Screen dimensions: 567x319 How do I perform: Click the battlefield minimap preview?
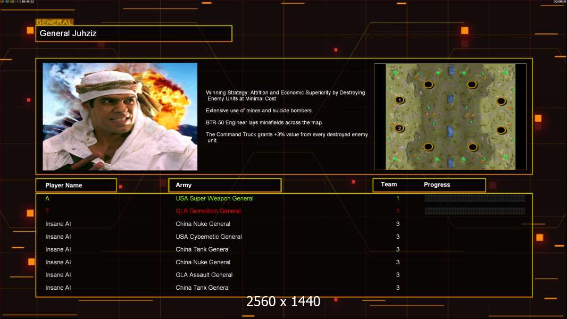(x=450, y=116)
